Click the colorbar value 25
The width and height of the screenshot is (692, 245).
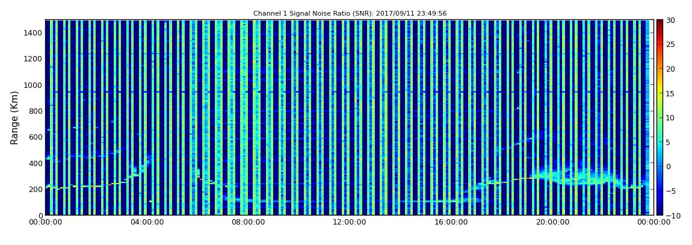(671, 44)
